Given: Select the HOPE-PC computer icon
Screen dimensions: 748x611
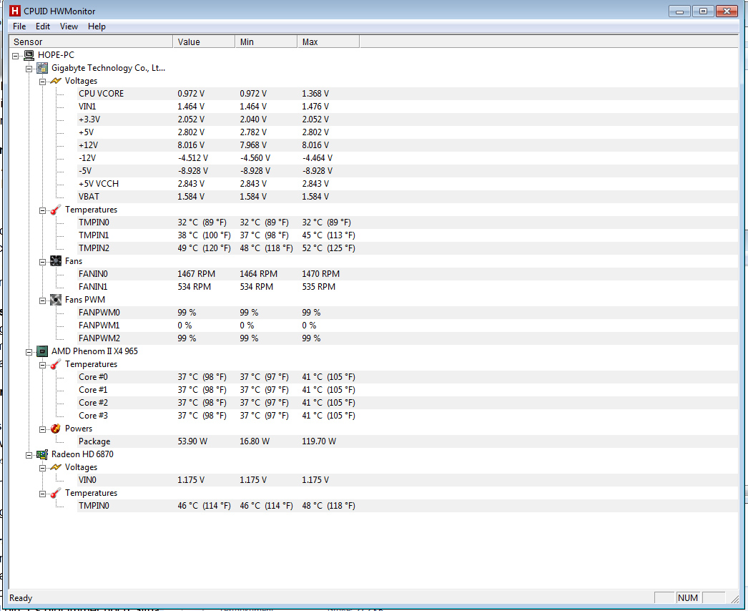Looking at the screenshot, I should pyautogui.click(x=29, y=55).
